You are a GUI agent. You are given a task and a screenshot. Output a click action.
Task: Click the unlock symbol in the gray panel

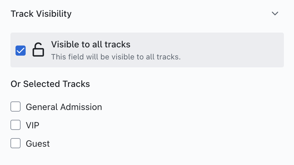(x=38, y=50)
